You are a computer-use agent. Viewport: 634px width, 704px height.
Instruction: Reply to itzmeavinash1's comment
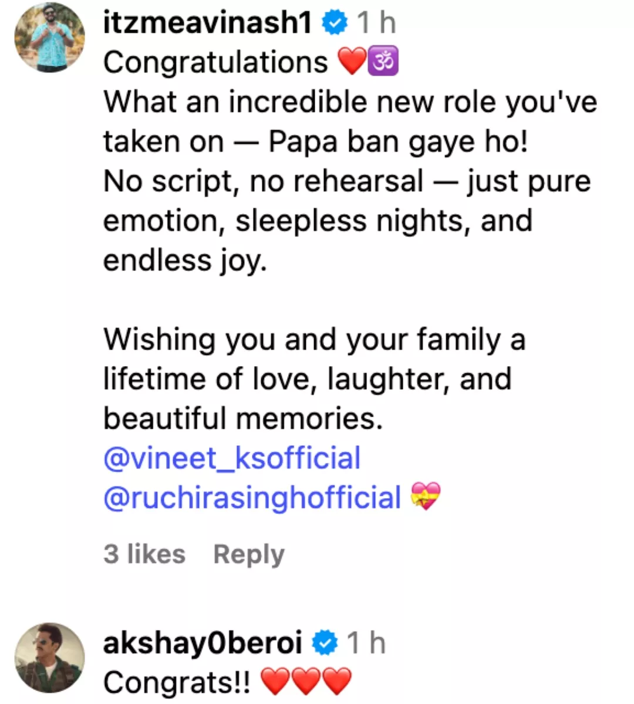(249, 554)
